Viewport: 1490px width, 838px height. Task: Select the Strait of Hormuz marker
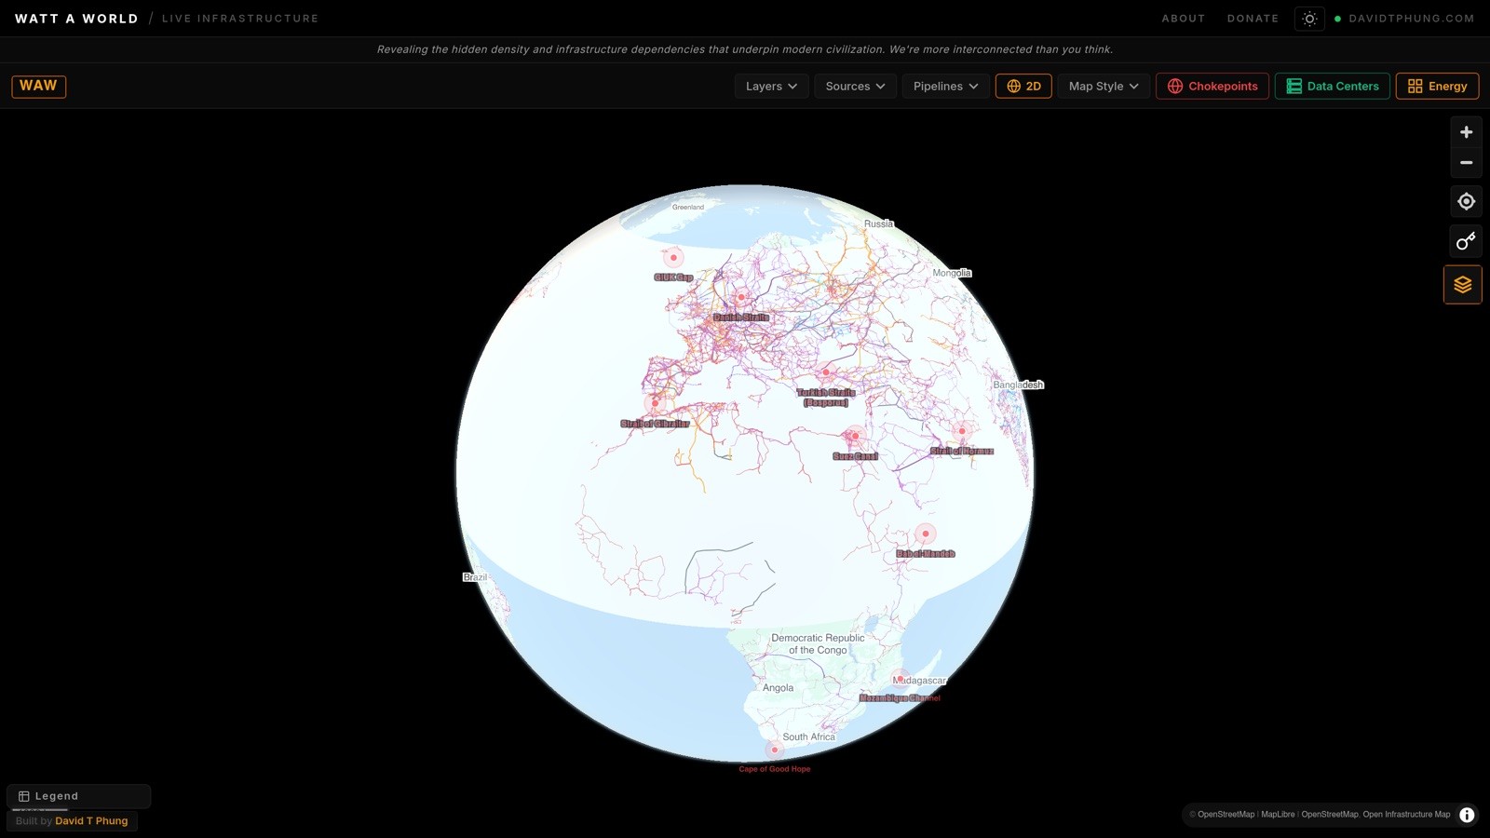962,431
